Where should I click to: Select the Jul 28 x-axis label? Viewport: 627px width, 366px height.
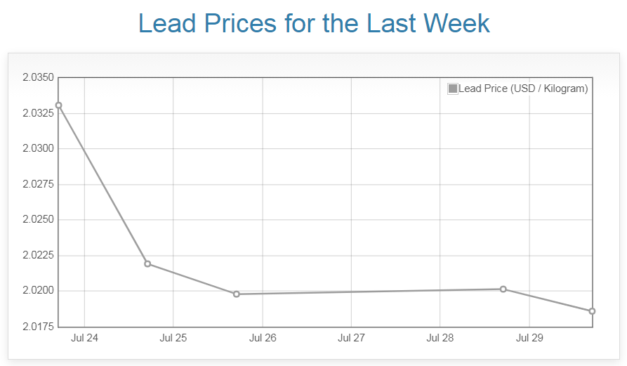pos(440,338)
